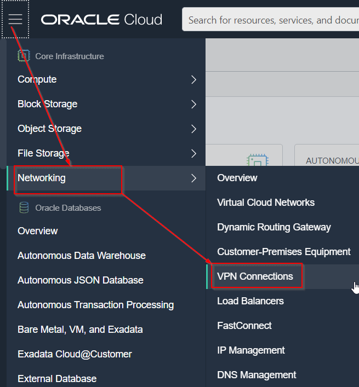Go to DNS Management
This screenshot has height=387, width=359.
click(257, 375)
